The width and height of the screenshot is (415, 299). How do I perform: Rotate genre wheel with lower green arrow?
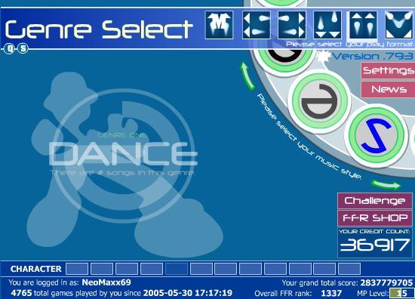click(x=386, y=184)
